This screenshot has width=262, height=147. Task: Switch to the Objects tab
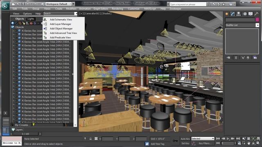click(20, 19)
